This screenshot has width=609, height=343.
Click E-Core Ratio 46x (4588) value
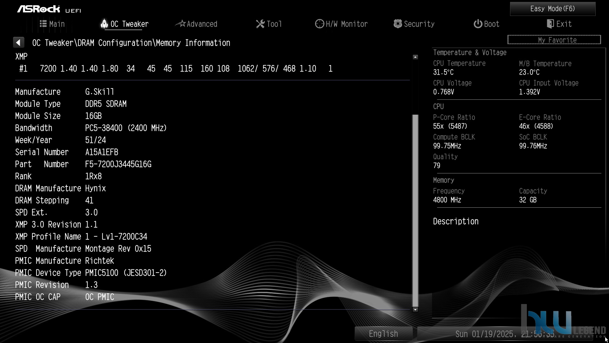(x=536, y=126)
